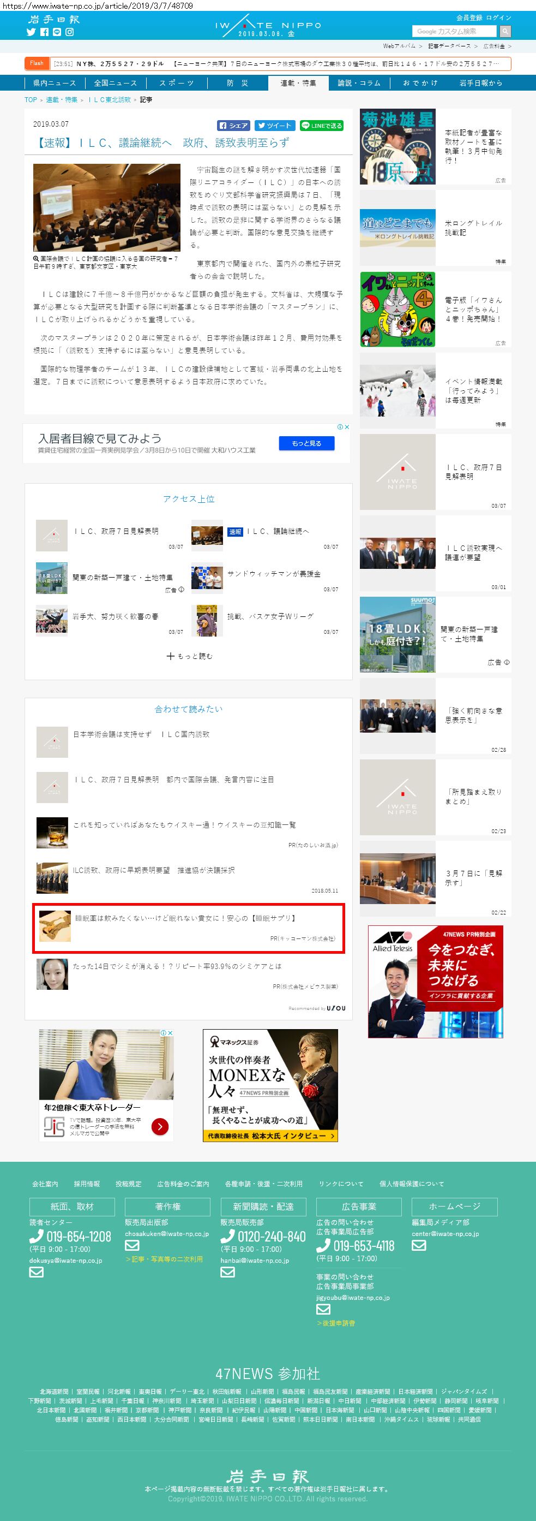The image size is (536, 1521).
Task: Open 日本学術会議は支持せず recommended article
Action: point(142,734)
